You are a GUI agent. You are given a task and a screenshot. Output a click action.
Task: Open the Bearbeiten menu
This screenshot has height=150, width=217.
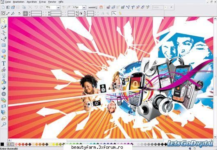[x=19, y=2]
